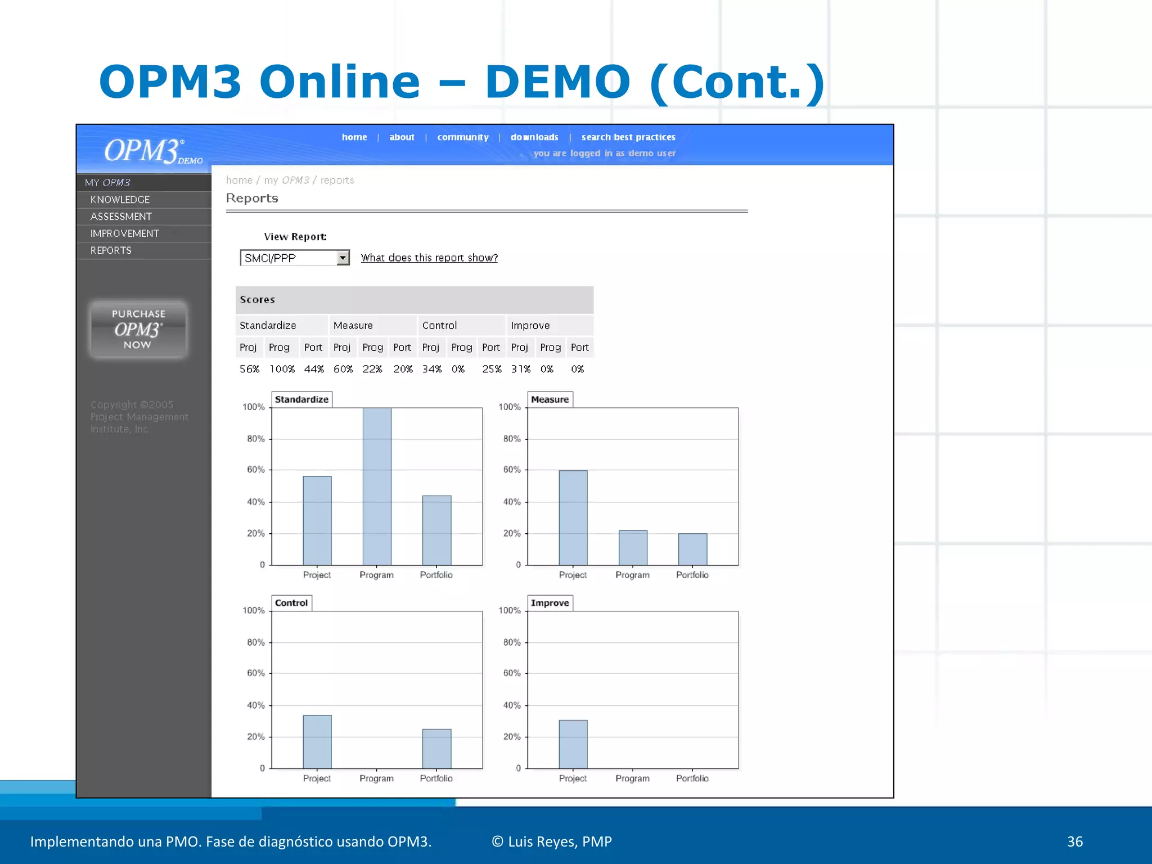Viewport: 1152px width, 864px height.
Task: Click the home breadcrumb link
Action: pos(239,180)
